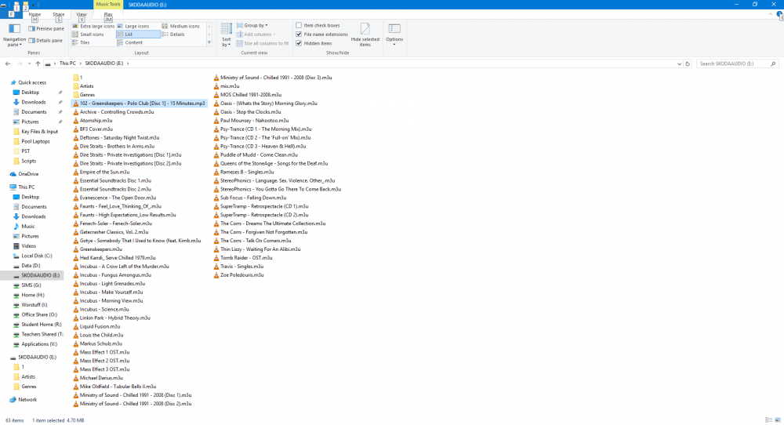Viewport: 784px width, 425px height.
Task: Open the Artists folder in file list
Action: pyautogui.click(x=86, y=86)
